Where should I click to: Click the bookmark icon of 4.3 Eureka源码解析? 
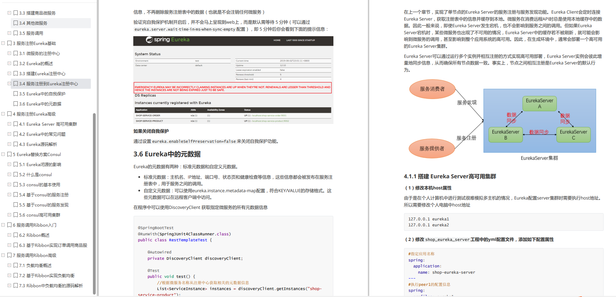16,144
